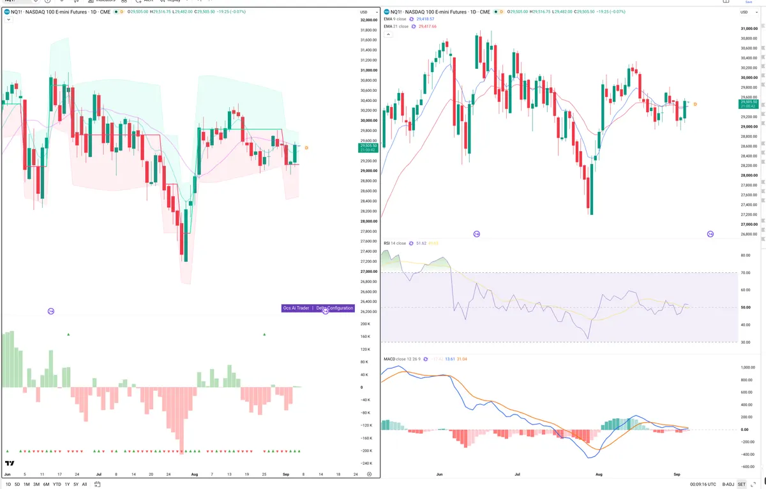The width and height of the screenshot is (766, 489).
Task: Click the EMA 21 indicator status icon
Action: click(x=414, y=26)
